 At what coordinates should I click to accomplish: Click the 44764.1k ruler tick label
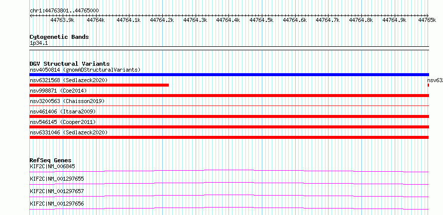(x=128, y=20)
